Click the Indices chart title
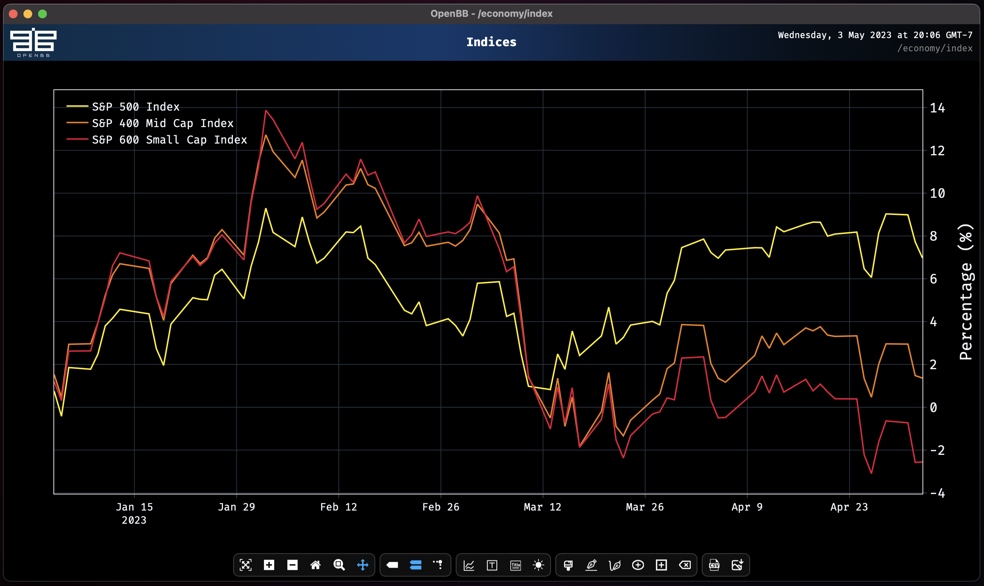The width and height of the screenshot is (984, 586). pos(491,42)
